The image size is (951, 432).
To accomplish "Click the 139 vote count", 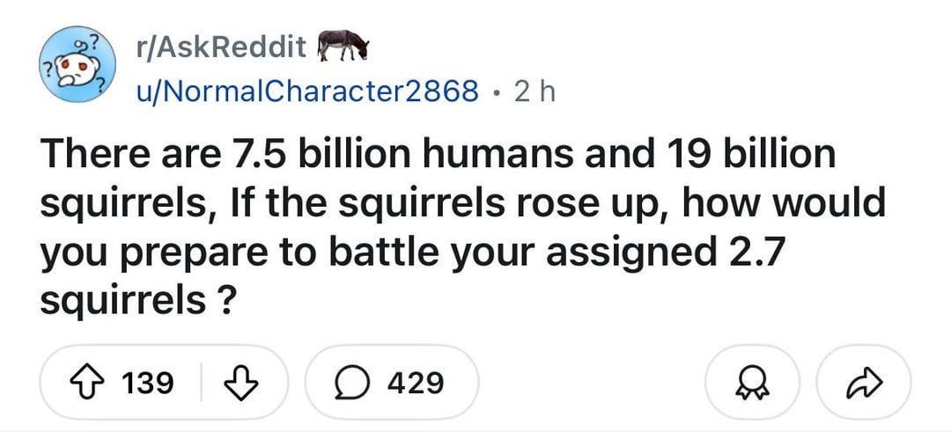I will (146, 383).
